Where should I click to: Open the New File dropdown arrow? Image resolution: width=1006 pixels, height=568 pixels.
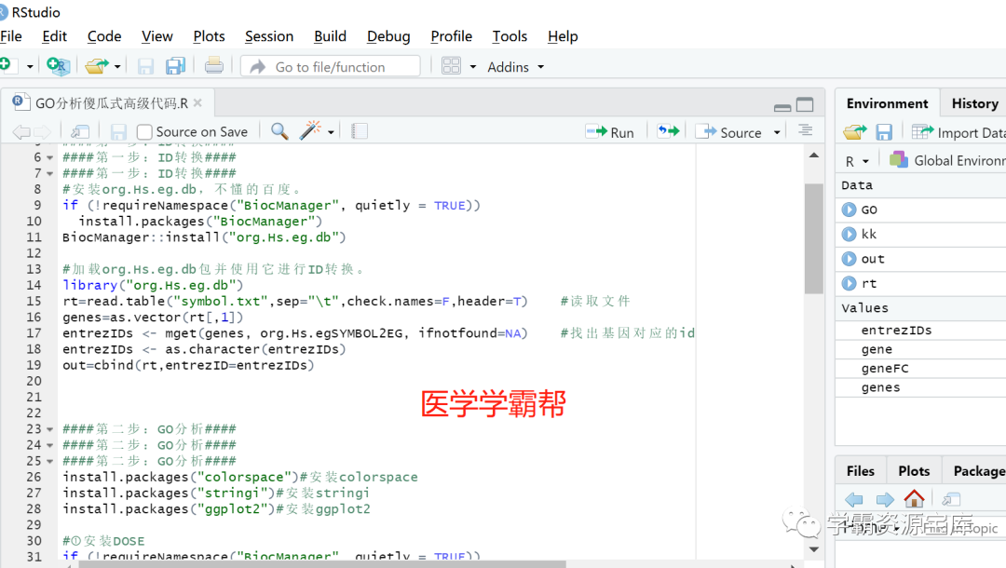click(x=30, y=67)
